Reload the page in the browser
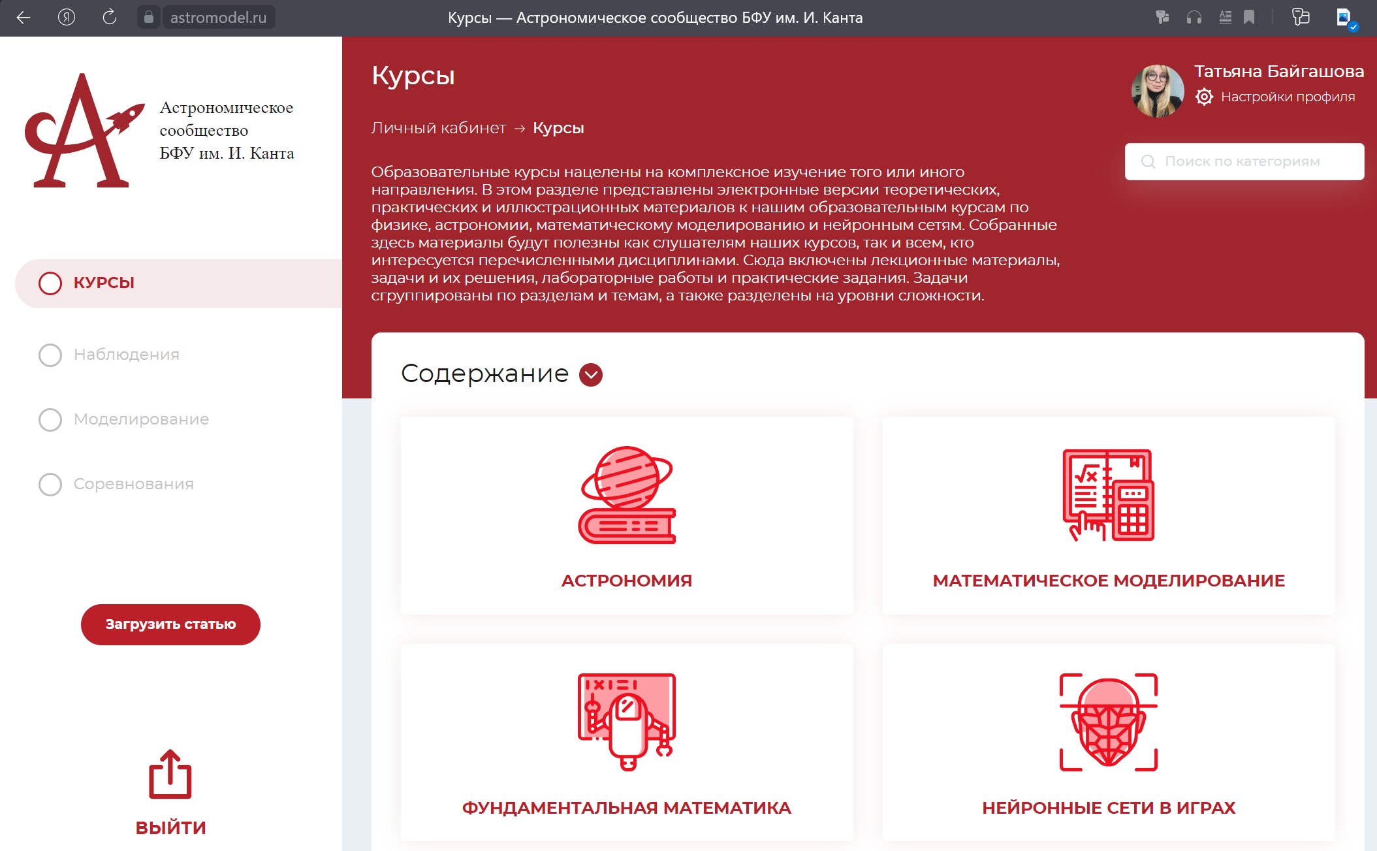The image size is (1377, 851). pos(109,18)
